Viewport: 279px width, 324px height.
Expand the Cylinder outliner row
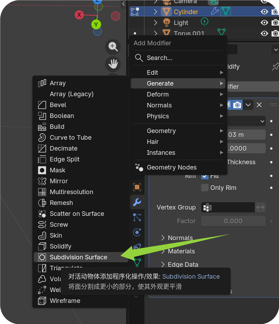(156, 12)
